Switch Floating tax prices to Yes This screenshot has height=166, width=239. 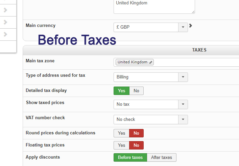click(x=121, y=145)
